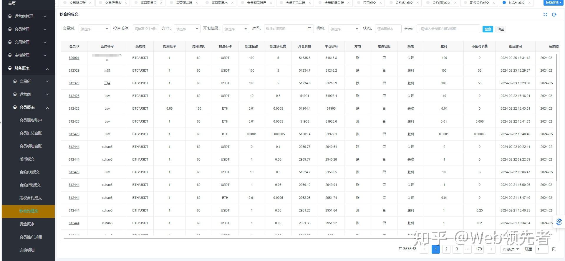Screen dimensions: 565x261
Task: Go to next page with arrow
Action: coord(491,249)
